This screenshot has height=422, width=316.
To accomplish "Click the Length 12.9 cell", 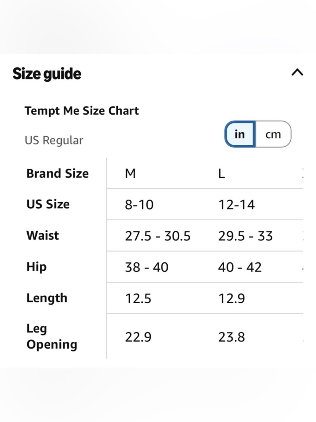I will coord(232,299).
